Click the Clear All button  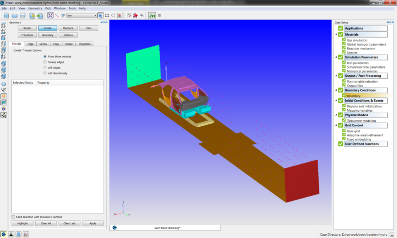click(x=46, y=223)
